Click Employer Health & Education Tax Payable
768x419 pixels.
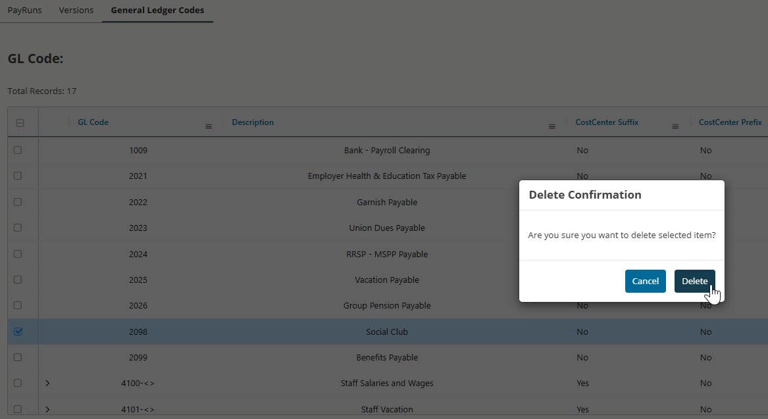pos(387,176)
